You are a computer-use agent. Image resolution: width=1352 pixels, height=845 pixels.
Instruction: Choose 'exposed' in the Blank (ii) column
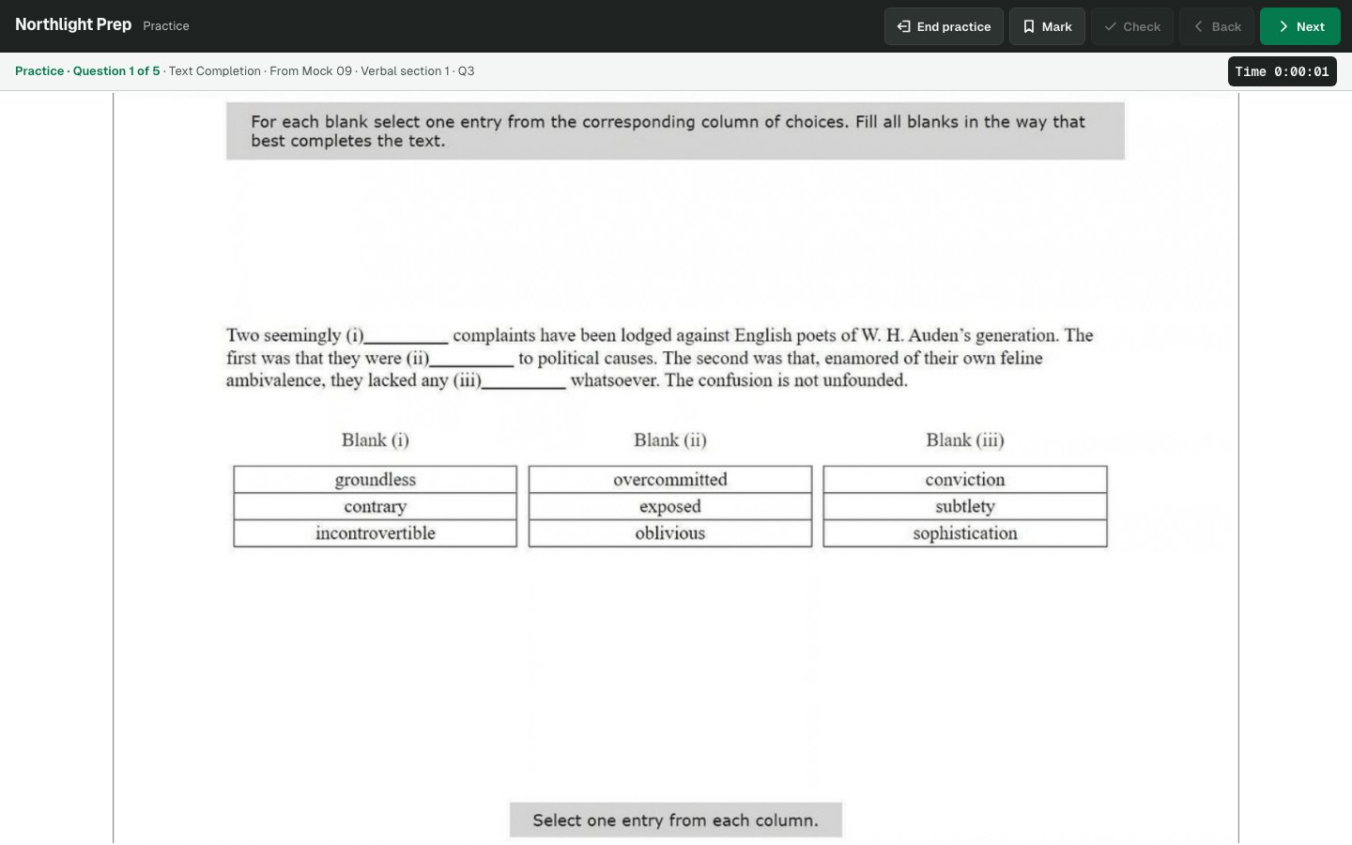click(670, 507)
